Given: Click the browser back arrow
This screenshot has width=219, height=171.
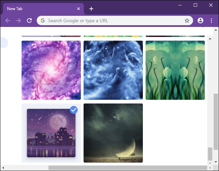Looking at the screenshot, I should pyautogui.click(x=8, y=20).
